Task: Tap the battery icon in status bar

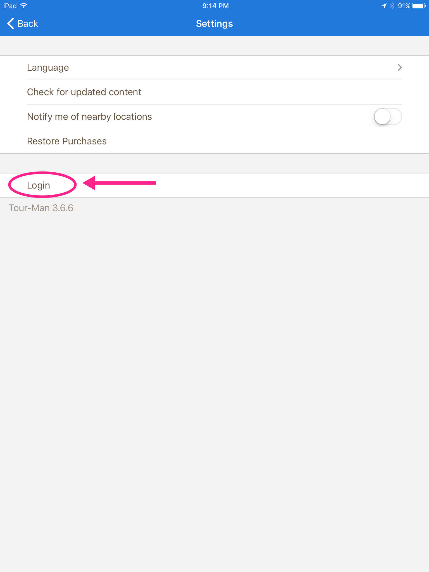Action: pos(419,6)
